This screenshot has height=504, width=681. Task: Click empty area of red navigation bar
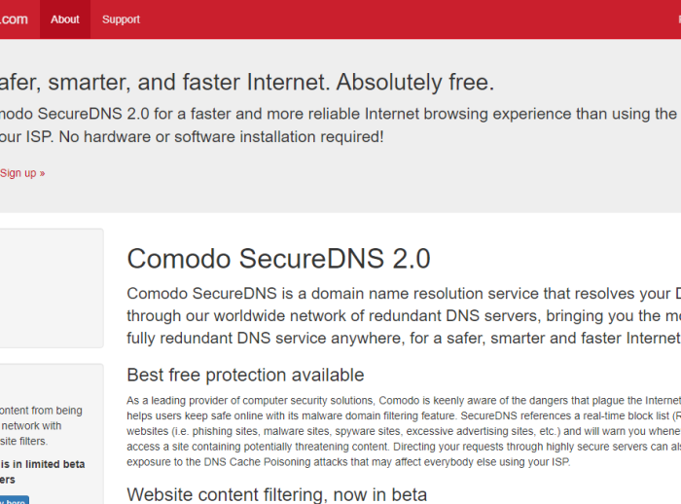[x=391, y=19]
